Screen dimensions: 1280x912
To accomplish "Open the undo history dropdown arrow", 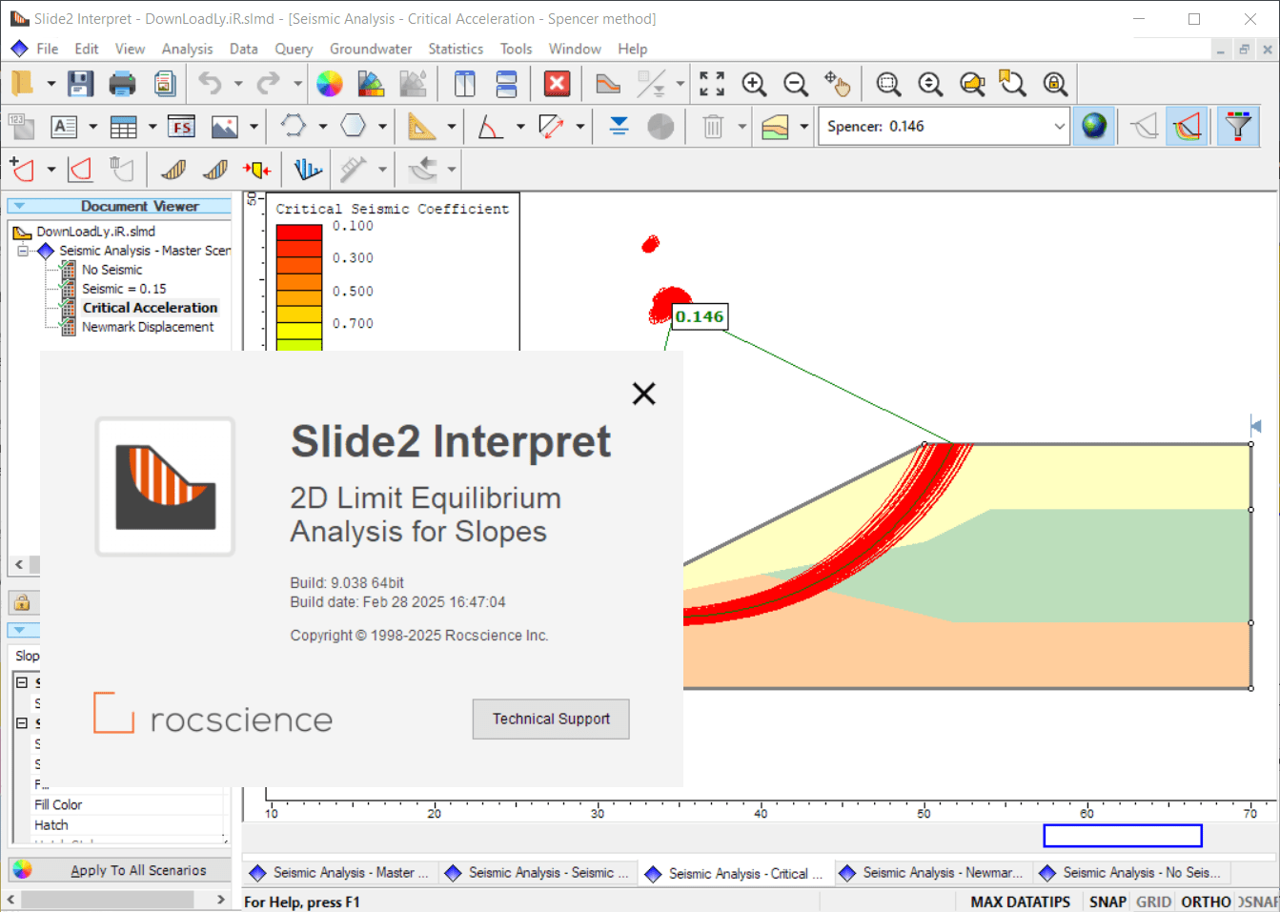I will [238, 84].
